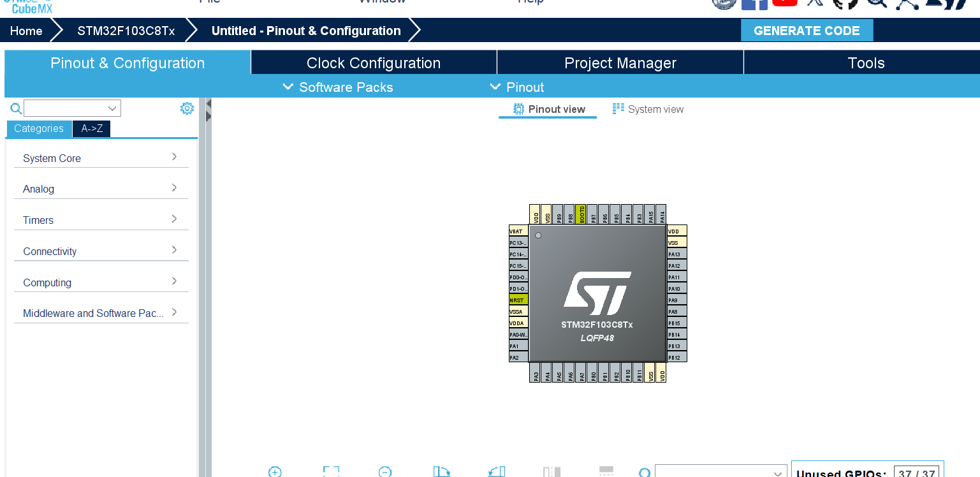
Task: Click the VSSA pin
Action: (x=518, y=311)
